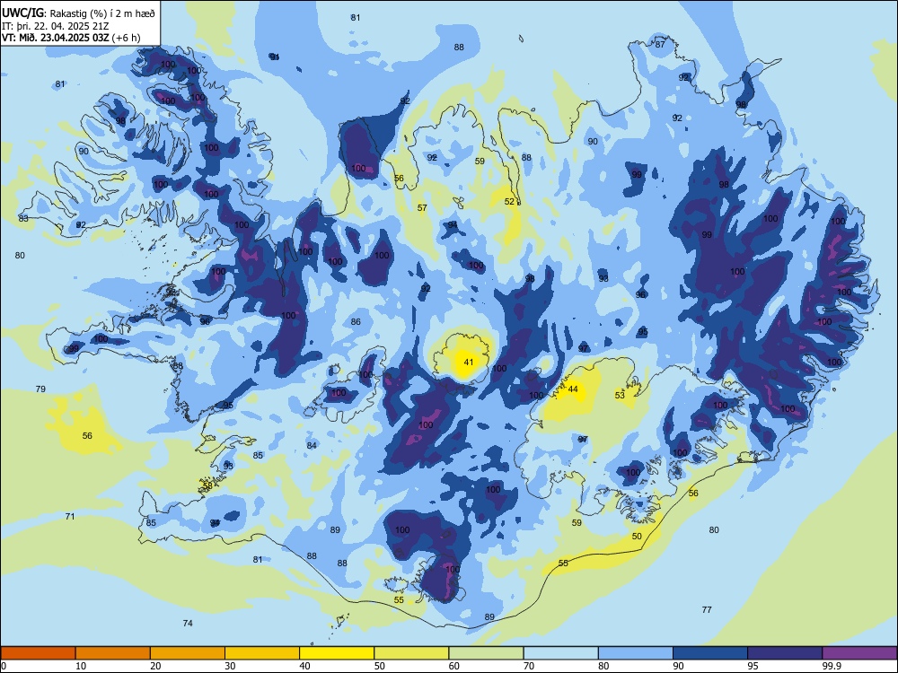Click the purple 99.9+ legend swatch

point(859,653)
